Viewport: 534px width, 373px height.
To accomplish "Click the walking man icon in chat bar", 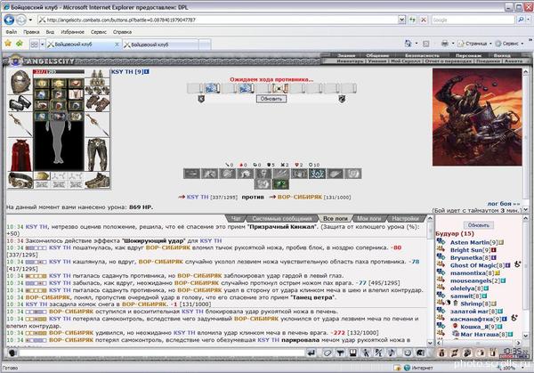I will [366, 353].
